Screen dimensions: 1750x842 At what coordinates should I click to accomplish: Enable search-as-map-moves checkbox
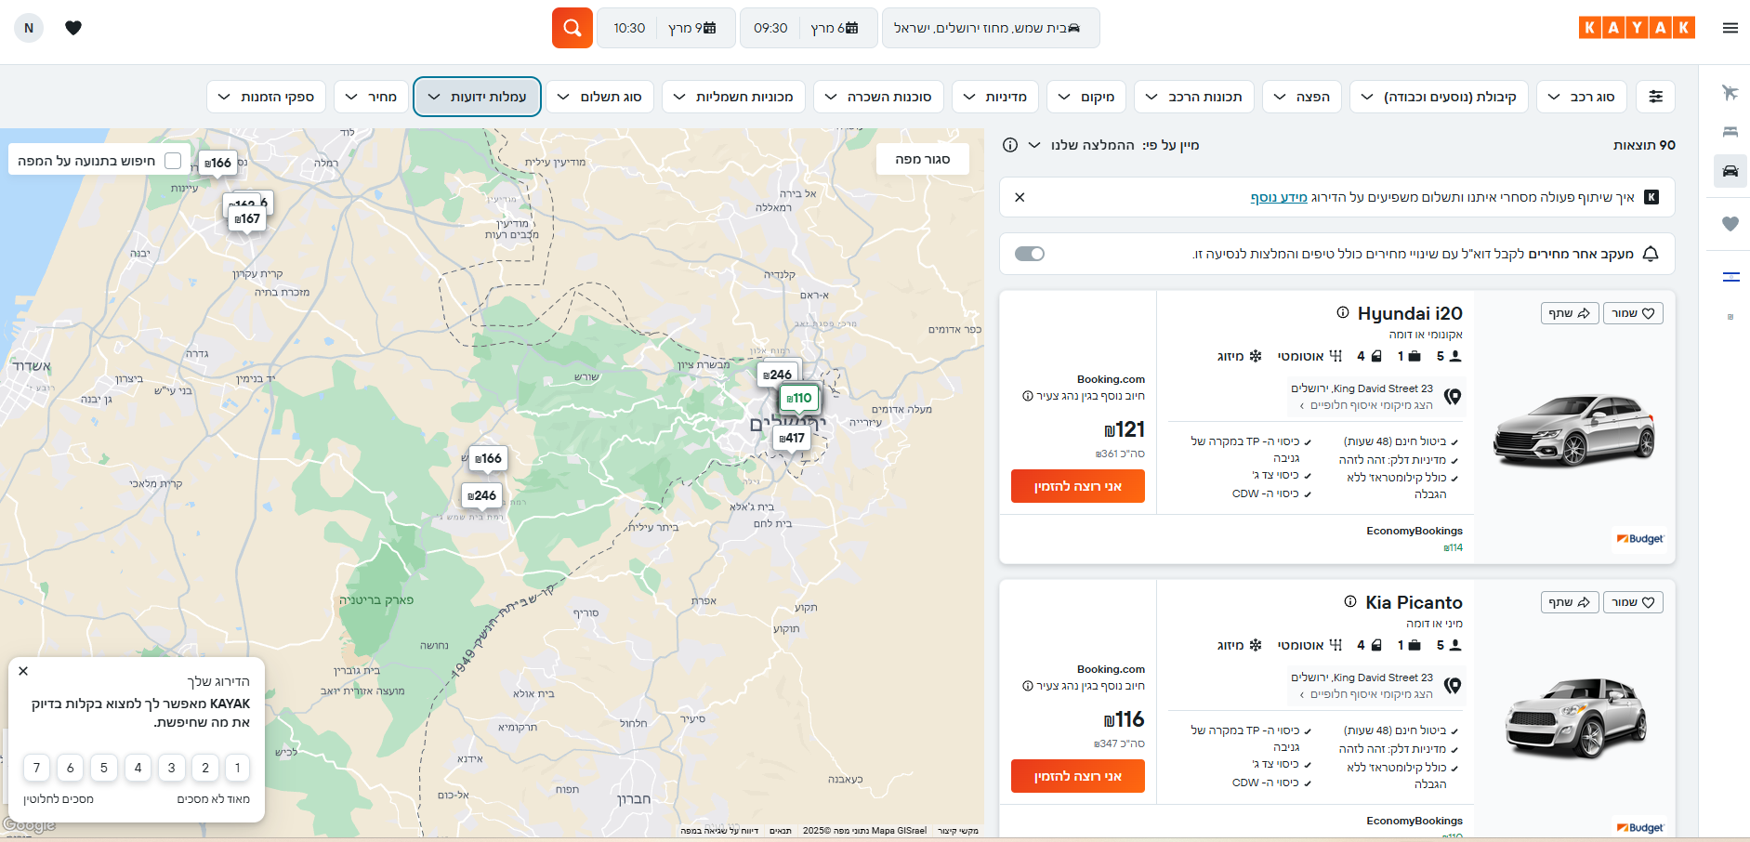[x=173, y=161]
